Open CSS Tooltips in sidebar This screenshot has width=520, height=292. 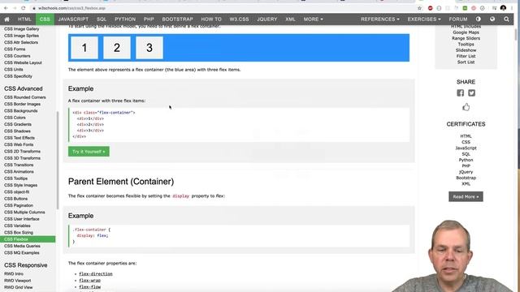tap(16, 178)
